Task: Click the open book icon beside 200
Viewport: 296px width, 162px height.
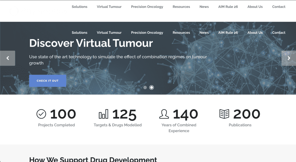Action: tap(224, 114)
